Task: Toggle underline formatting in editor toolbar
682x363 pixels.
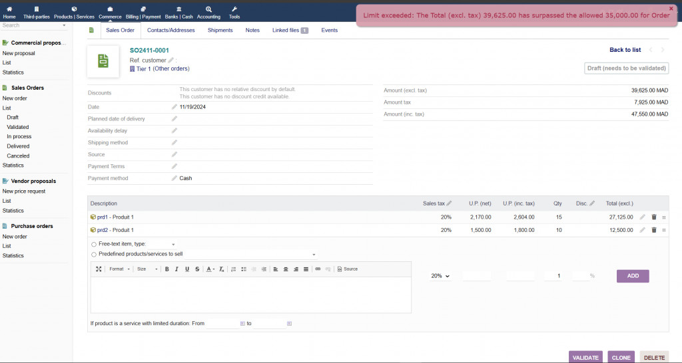Action: pos(187,269)
